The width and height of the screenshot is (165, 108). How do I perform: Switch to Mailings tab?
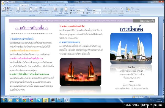click(43, 5)
